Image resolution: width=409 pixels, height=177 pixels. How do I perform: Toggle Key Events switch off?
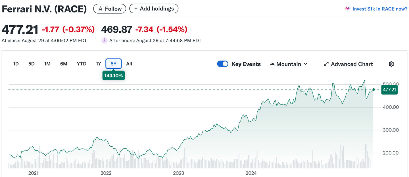point(223,64)
